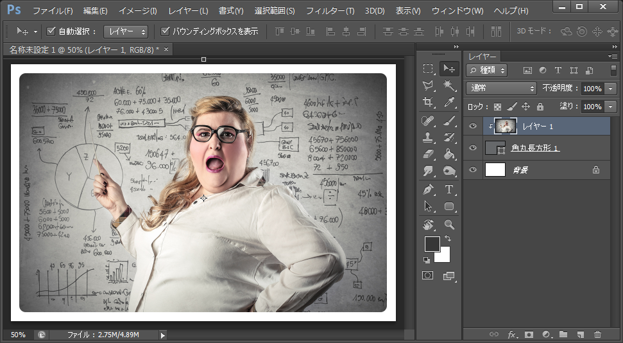Pick the Eyedropper tool
The width and height of the screenshot is (623, 343).
pos(449,102)
